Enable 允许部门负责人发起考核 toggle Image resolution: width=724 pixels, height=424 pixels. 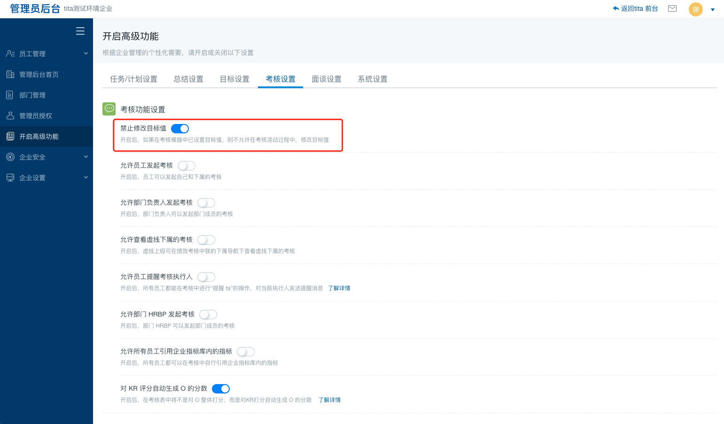tap(206, 203)
